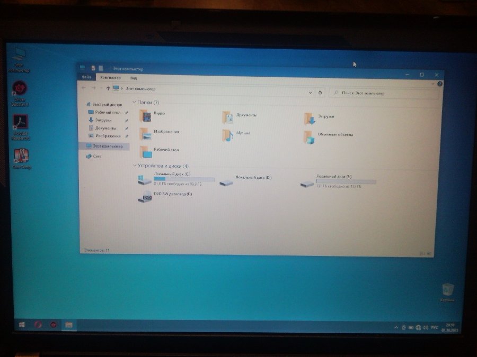Click the refresh button near address bar
This screenshot has height=357, width=477.
click(320, 92)
